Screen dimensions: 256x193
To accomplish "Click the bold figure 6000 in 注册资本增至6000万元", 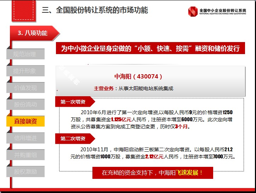I will pyautogui.click(x=187, y=119).
